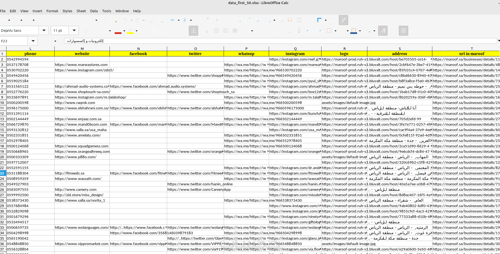Open the border color dropdown arrow

(x=360, y=31)
